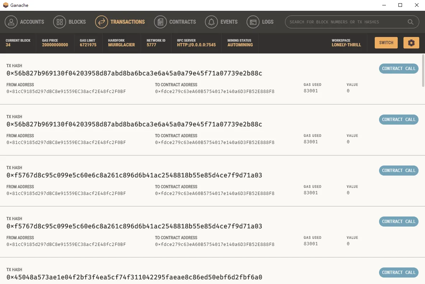The height and width of the screenshot is (284, 425).
Task: Switch to the Accounts tab
Action: (x=32, y=22)
